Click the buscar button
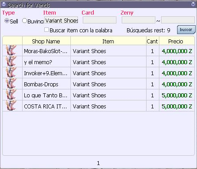 (x=186, y=30)
